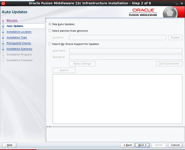This screenshot has width=185, height=150.
Task: Click the Installation Location step bullet icon
Action: [3, 32]
